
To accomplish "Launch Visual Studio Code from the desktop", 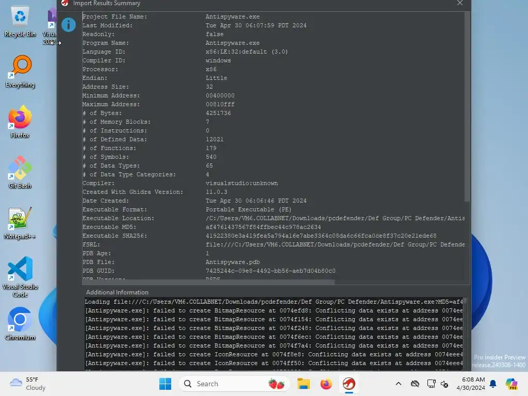I will click(20, 277).
